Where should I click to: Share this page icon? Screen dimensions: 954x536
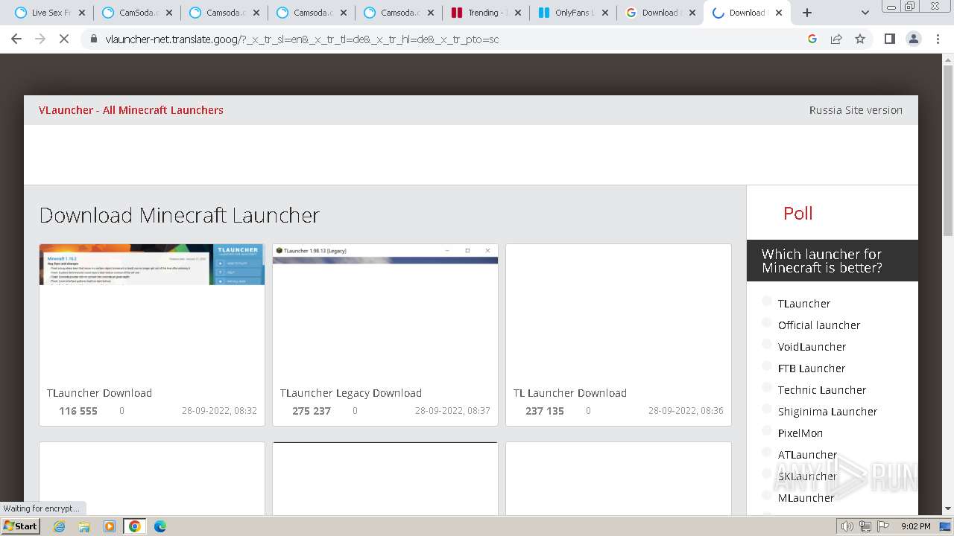point(836,39)
